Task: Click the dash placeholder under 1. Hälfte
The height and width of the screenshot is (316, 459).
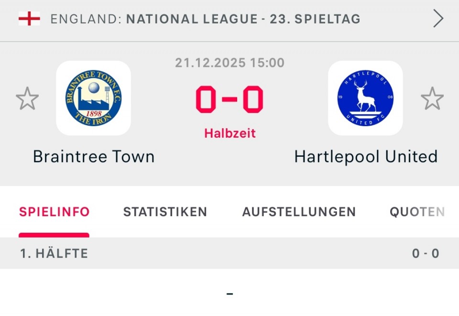Action: tap(229, 294)
